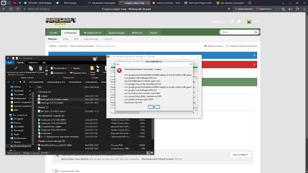Click the Explorer up-directory arrow
This screenshot has width=308, height=173.
tap(20, 82)
